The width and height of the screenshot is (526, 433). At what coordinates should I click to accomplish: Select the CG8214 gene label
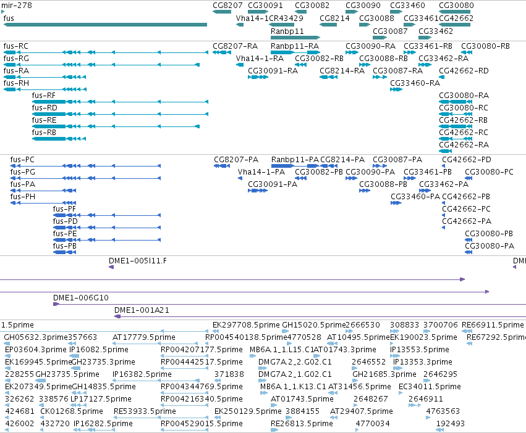tap(334, 18)
